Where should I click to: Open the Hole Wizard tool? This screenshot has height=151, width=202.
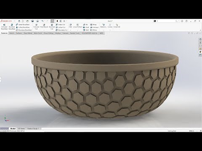(x=44, y=26)
